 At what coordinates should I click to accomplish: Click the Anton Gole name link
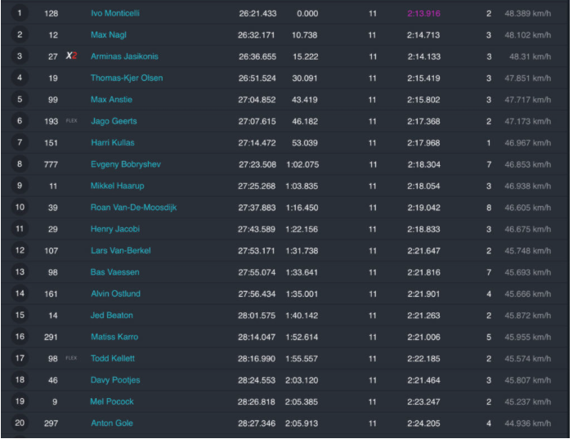click(x=112, y=423)
